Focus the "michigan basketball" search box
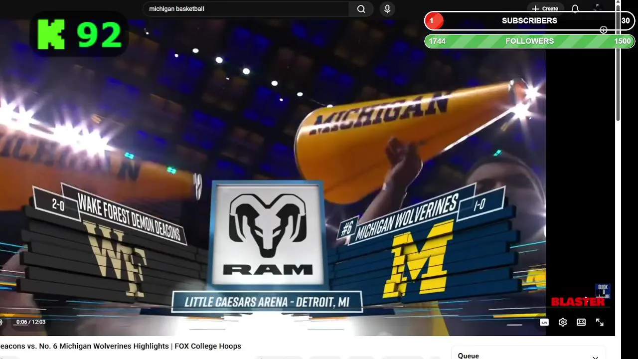The width and height of the screenshot is (638, 359). [x=246, y=9]
